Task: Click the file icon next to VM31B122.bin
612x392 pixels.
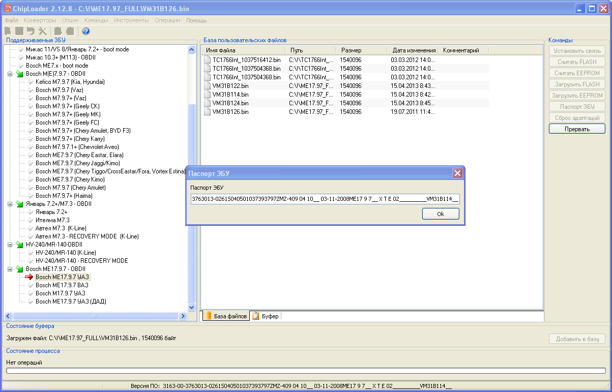Action: (207, 85)
